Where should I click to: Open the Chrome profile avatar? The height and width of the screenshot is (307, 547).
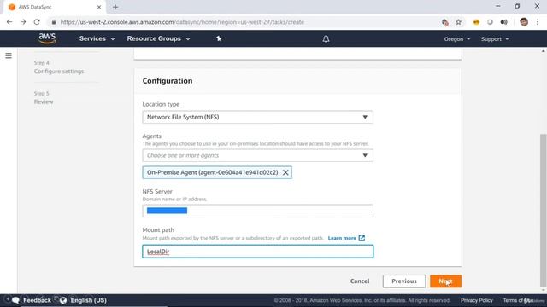pos(524,22)
